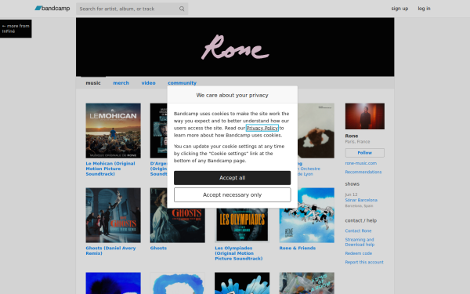This screenshot has width=470, height=294.
Task: Visit the rone-music.com link
Action: 361,163
